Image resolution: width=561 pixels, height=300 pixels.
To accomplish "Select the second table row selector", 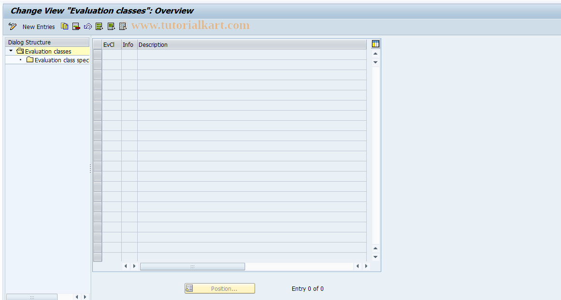I will (98, 65).
